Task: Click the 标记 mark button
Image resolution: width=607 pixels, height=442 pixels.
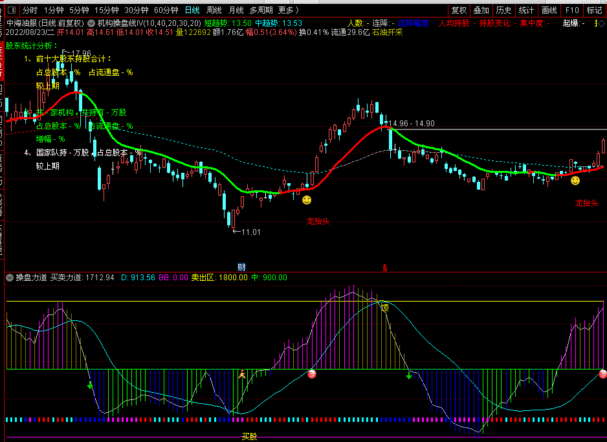Action: coord(595,10)
